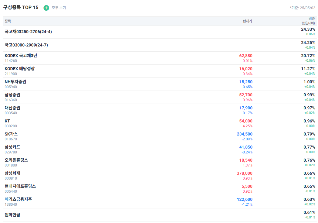Screen dimensions: 318x223
Task: Click the price 41,850 for 삼성카드
Action: [246, 147]
